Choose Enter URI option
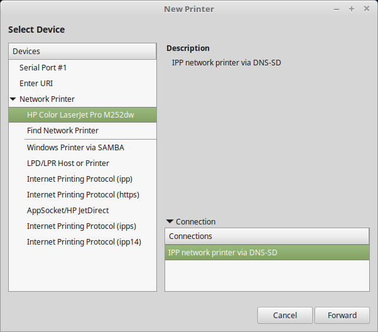This screenshot has height=332, width=378. [36, 83]
